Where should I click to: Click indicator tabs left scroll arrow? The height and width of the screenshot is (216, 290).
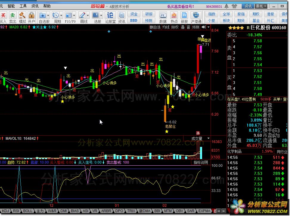(219, 211)
